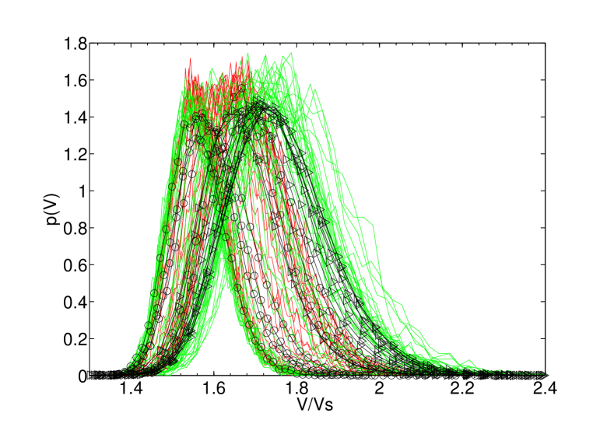This screenshot has height=434, width=614.
Task: Click the top-left corner of the plot frame
Action: [89, 43]
